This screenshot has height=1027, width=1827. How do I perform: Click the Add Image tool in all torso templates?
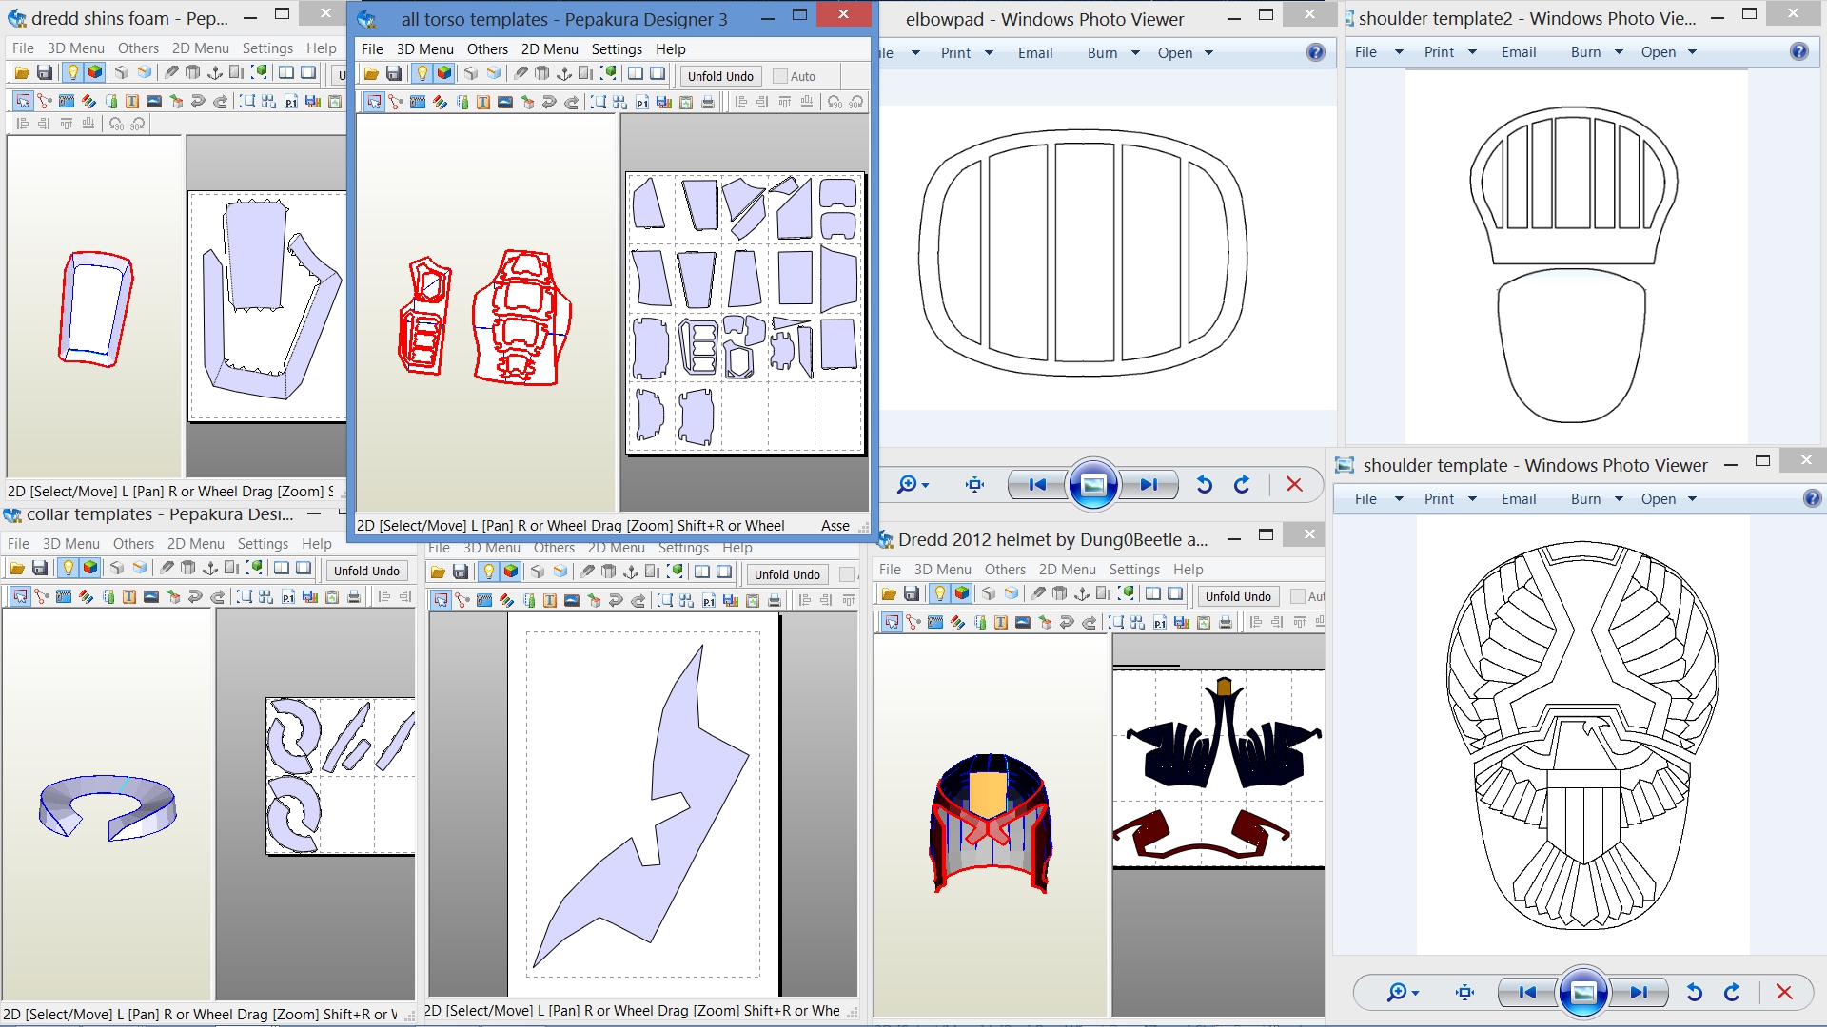(505, 102)
